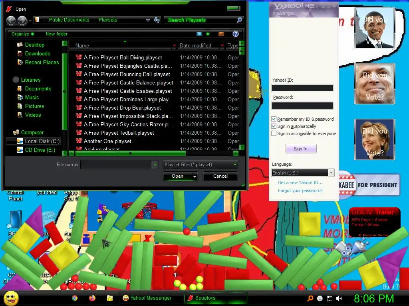This screenshot has height=306, width=409.
Task: Click the Password input field
Action: coord(302,105)
